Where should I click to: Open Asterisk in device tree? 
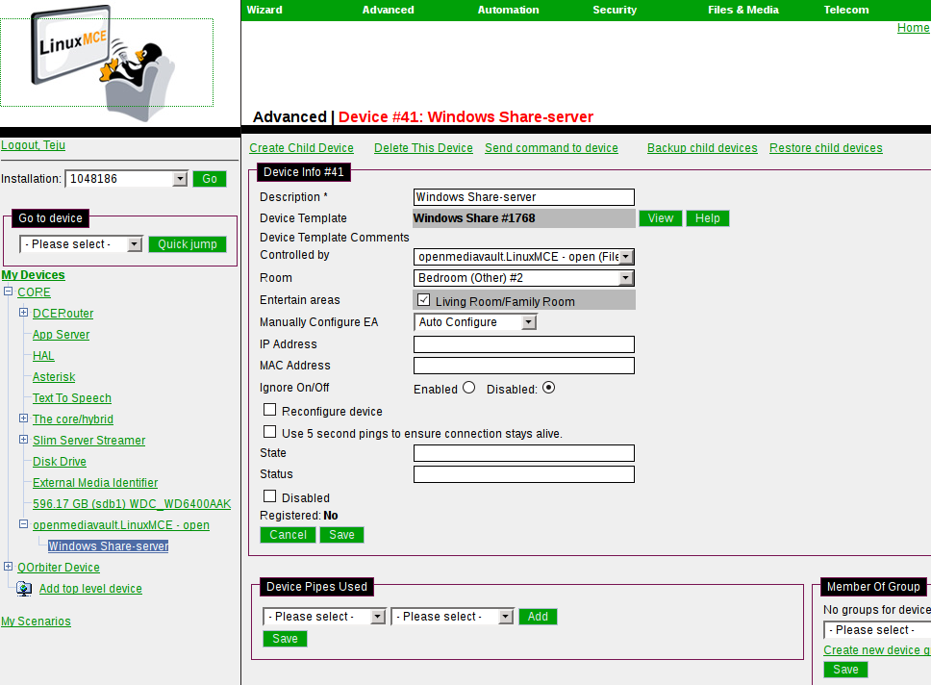54,377
